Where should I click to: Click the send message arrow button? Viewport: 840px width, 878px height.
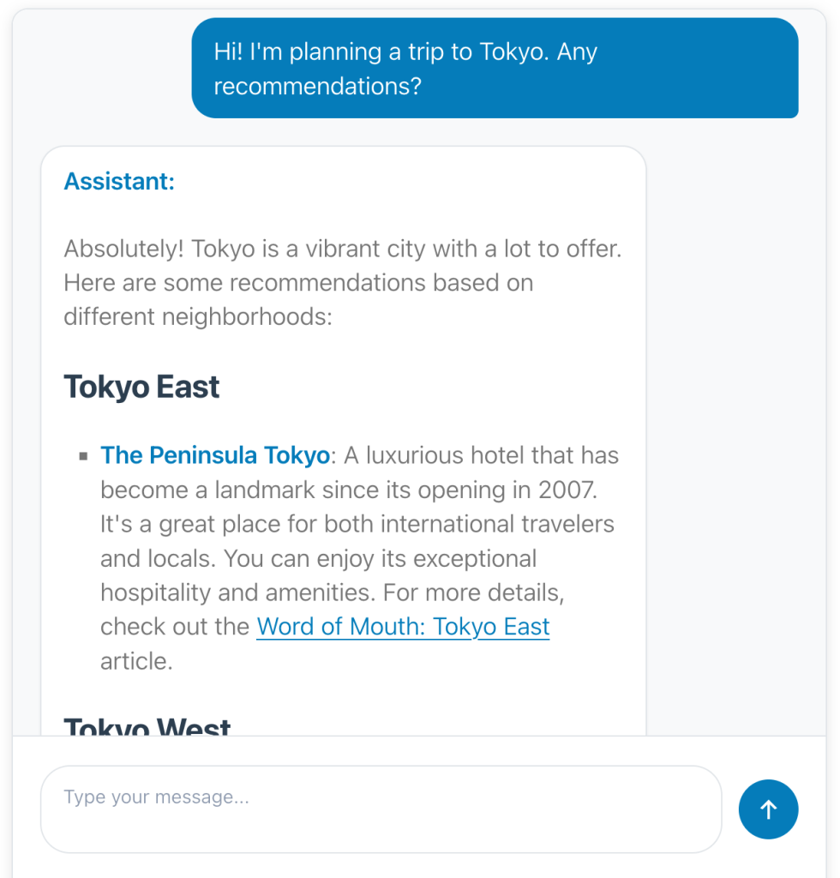point(768,809)
